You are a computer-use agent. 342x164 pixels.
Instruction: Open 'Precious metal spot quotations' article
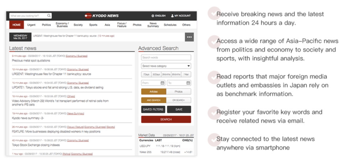[31, 60]
